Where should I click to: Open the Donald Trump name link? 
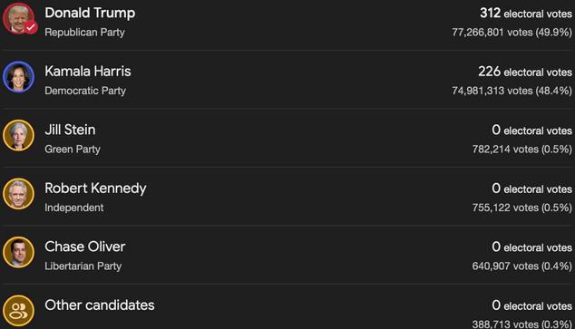click(x=90, y=13)
